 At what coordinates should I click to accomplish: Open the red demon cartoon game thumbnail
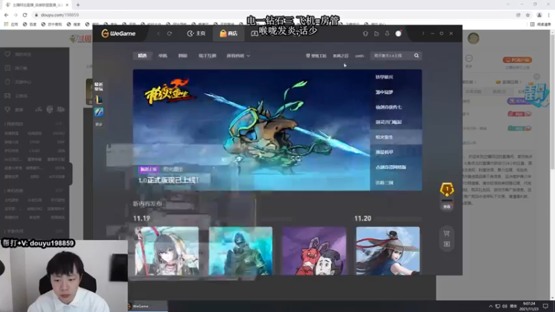(314, 251)
